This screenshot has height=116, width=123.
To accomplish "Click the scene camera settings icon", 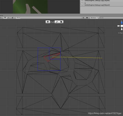I will [87, 18].
